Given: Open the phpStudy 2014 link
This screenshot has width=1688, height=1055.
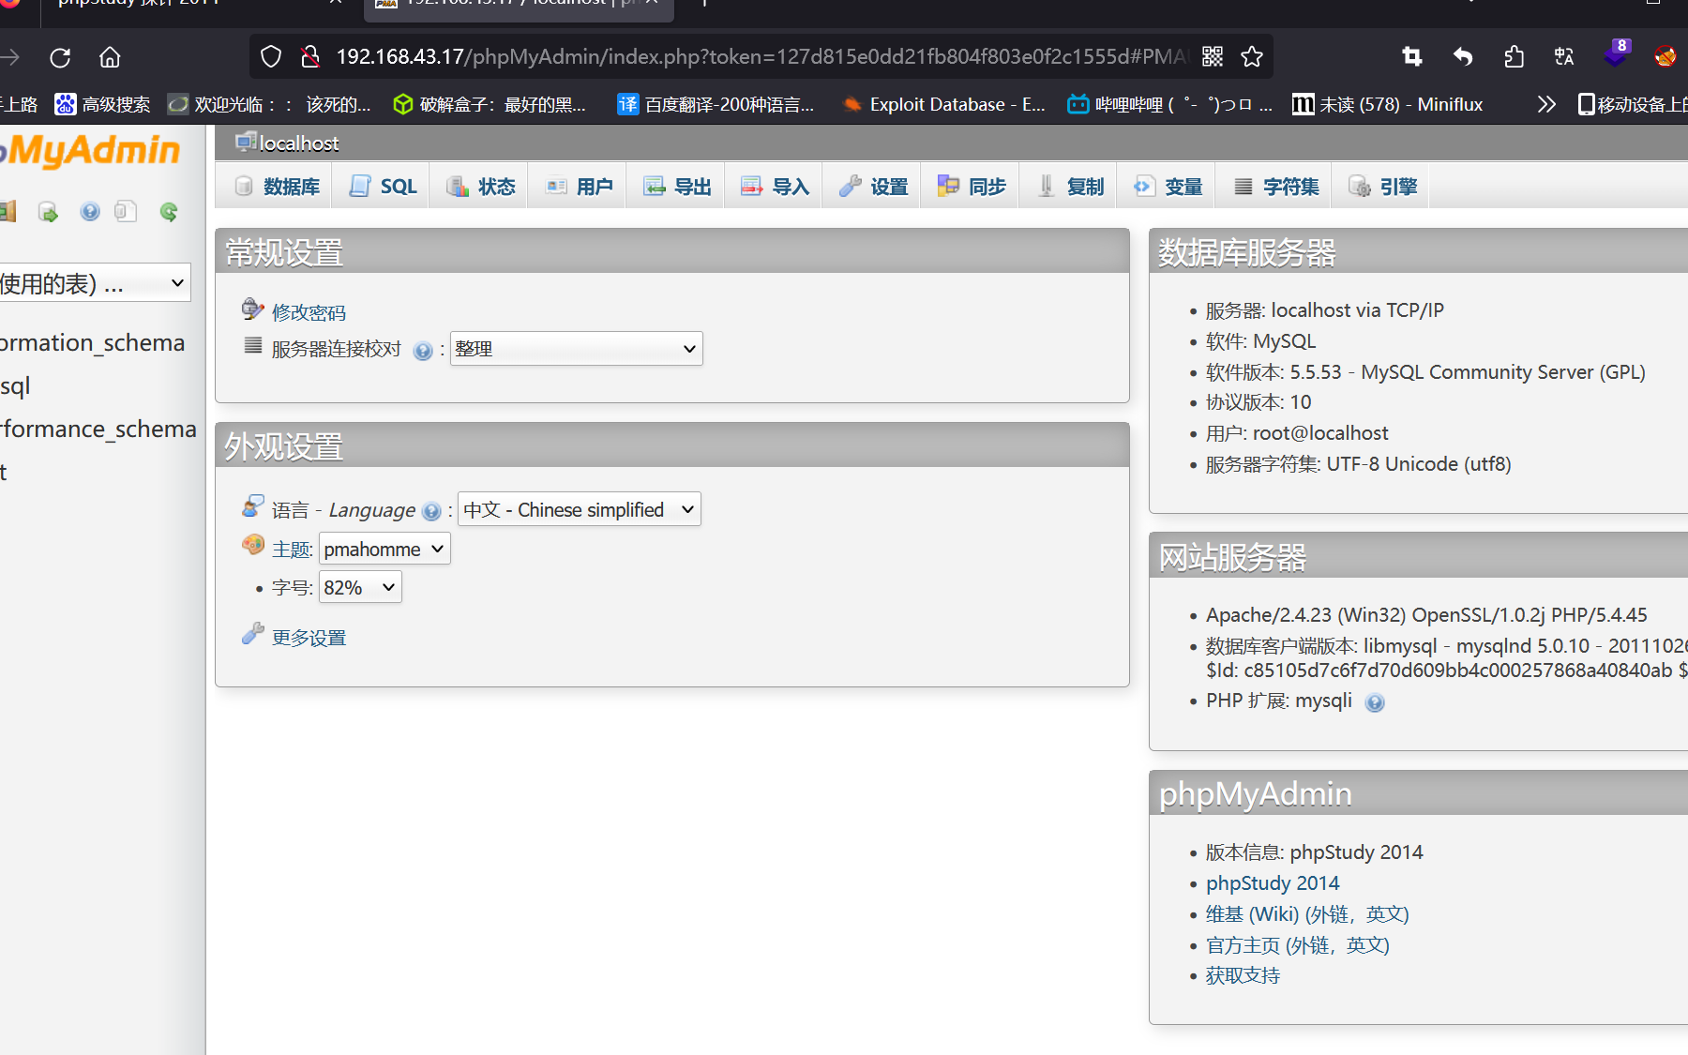Looking at the screenshot, I should (1273, 883).
